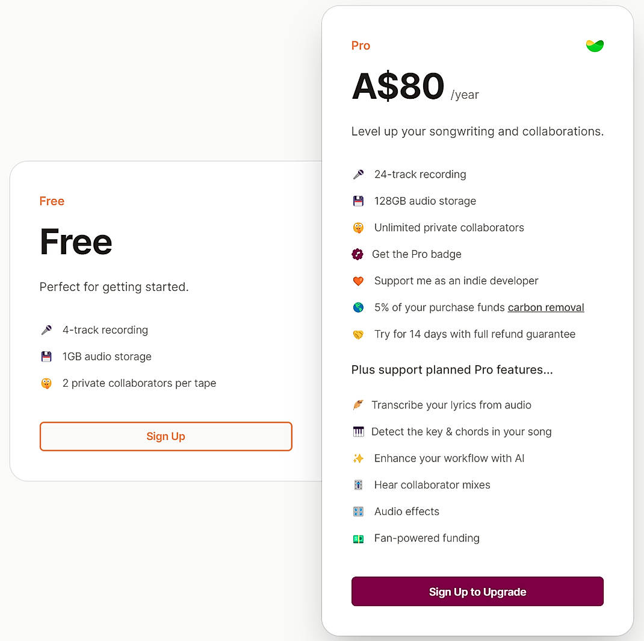Viewport: 644px width, 641px height.
Task: Select the face emoji next to unlimited private collaborators
Action: 358,227
